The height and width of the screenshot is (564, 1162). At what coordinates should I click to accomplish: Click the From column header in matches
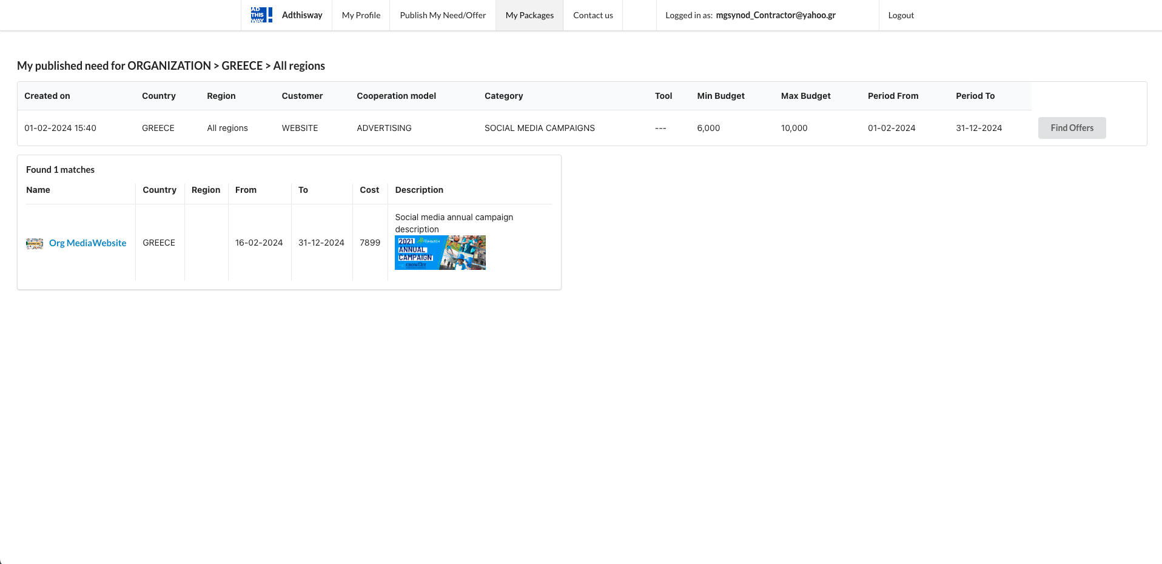coord(246,190)
